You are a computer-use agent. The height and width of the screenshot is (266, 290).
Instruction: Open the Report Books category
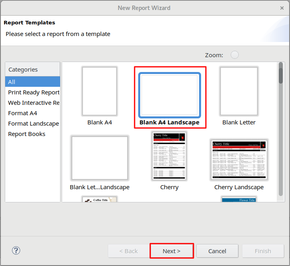click(27, 134)
